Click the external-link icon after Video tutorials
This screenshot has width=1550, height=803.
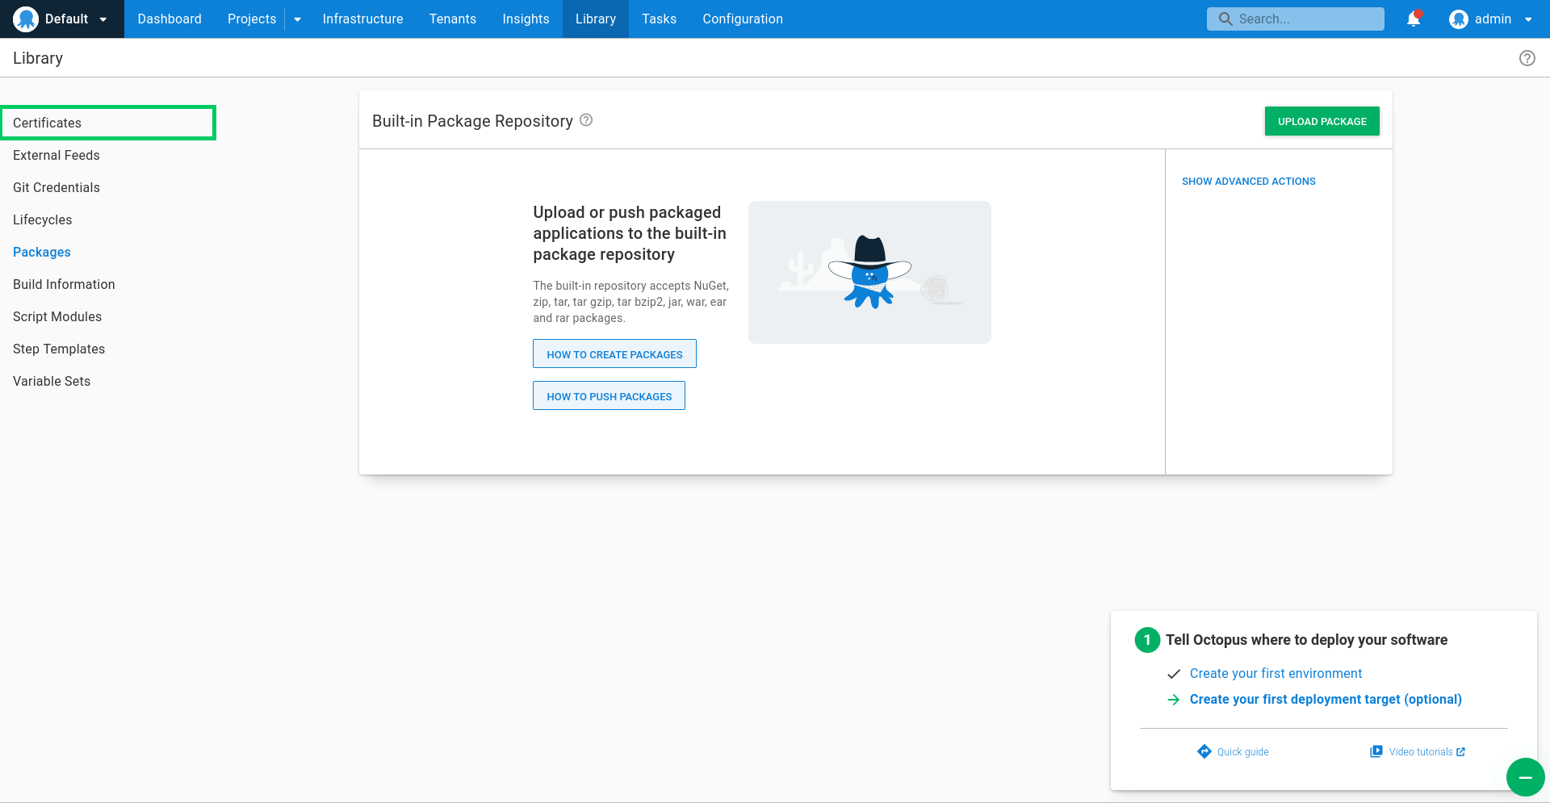1460,751
